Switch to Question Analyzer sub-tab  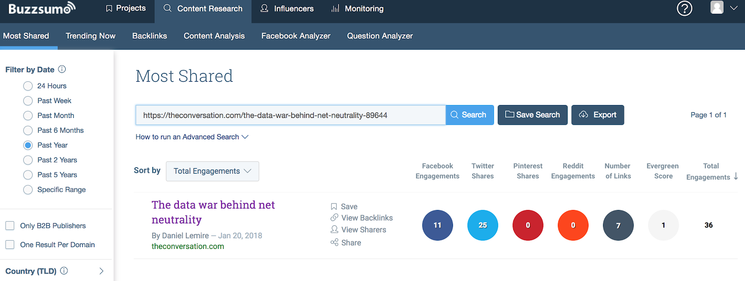(x=380, y=36)
